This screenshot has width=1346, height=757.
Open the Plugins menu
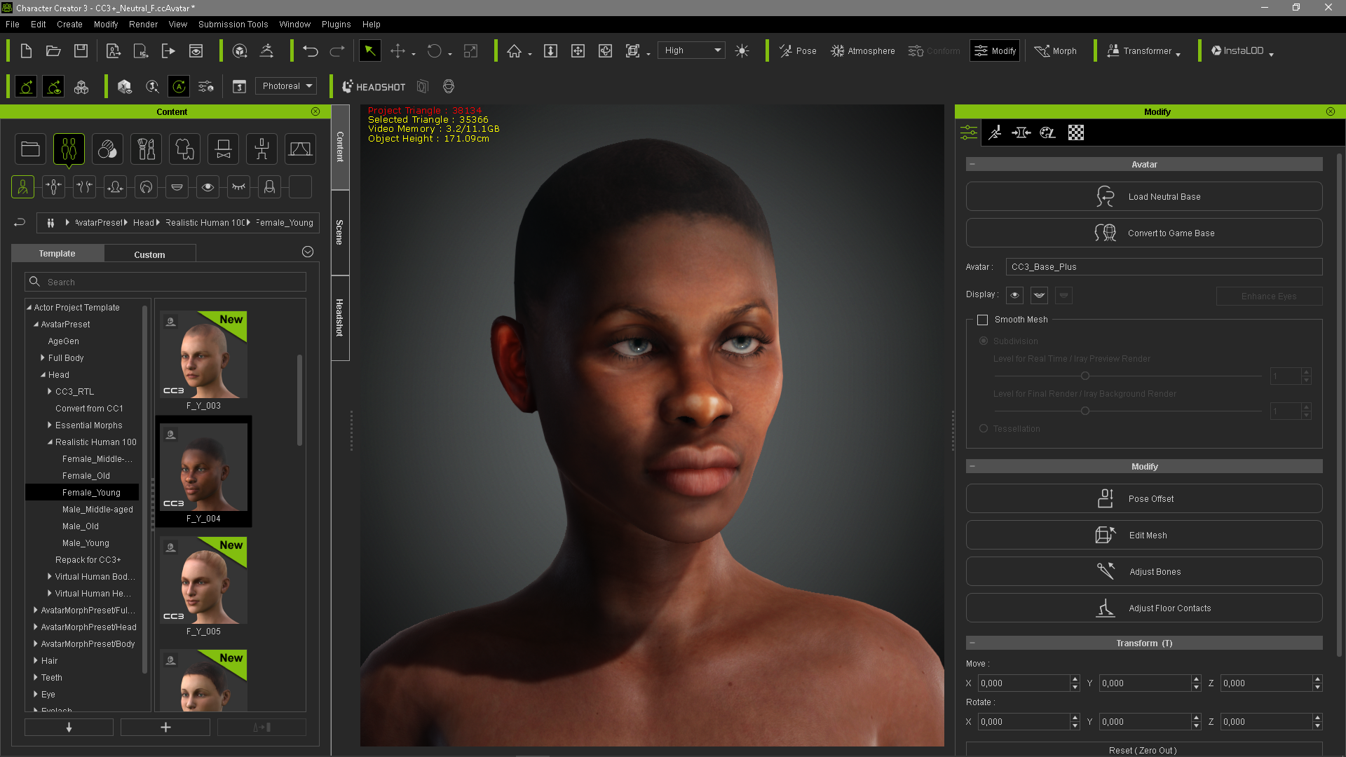pos(336,24)
